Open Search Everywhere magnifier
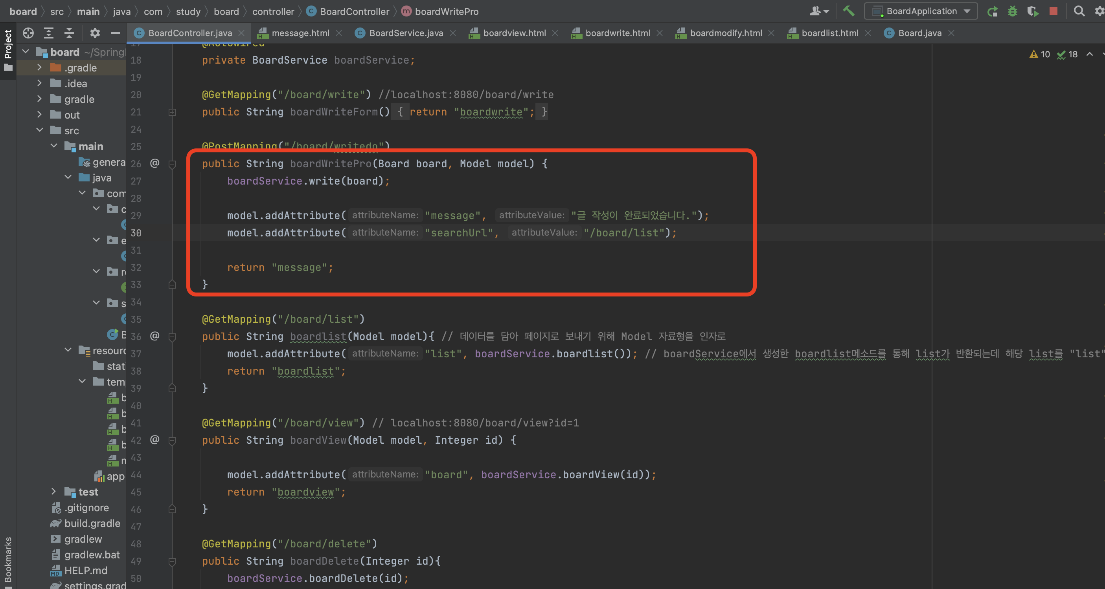 pos(1079,11)
